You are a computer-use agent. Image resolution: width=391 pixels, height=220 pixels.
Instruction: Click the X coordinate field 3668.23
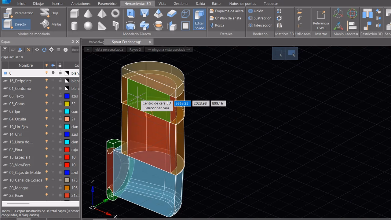coord(183,103)
